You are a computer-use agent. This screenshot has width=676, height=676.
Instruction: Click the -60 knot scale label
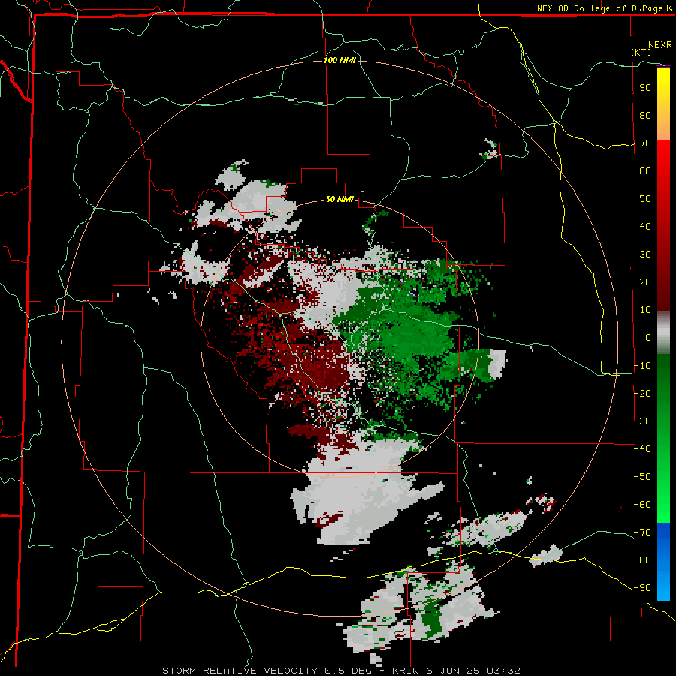pyautogui.click(x=642, y=505)
